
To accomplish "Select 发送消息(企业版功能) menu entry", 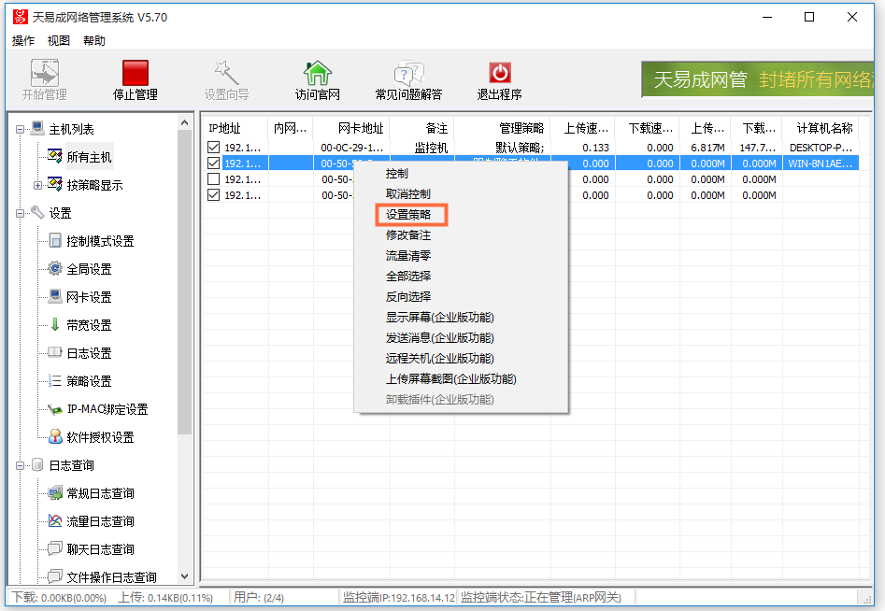I will (x=461, y=337).
